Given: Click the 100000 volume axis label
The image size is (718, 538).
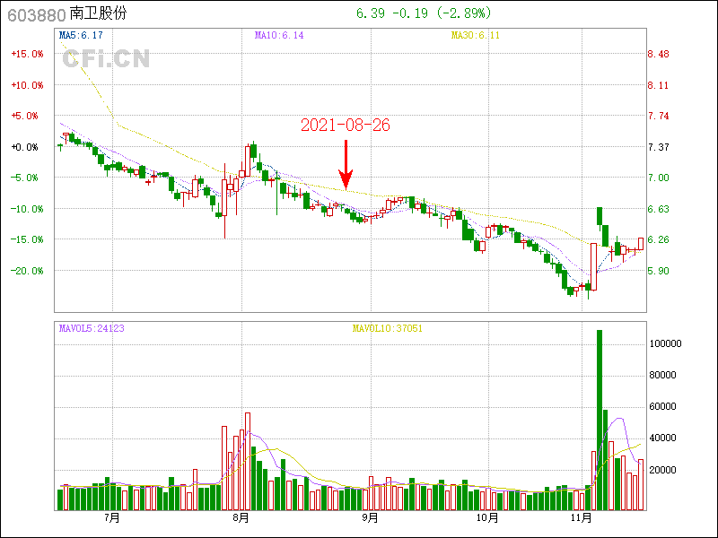Looking at the screenshot, I should coord(665,344).
